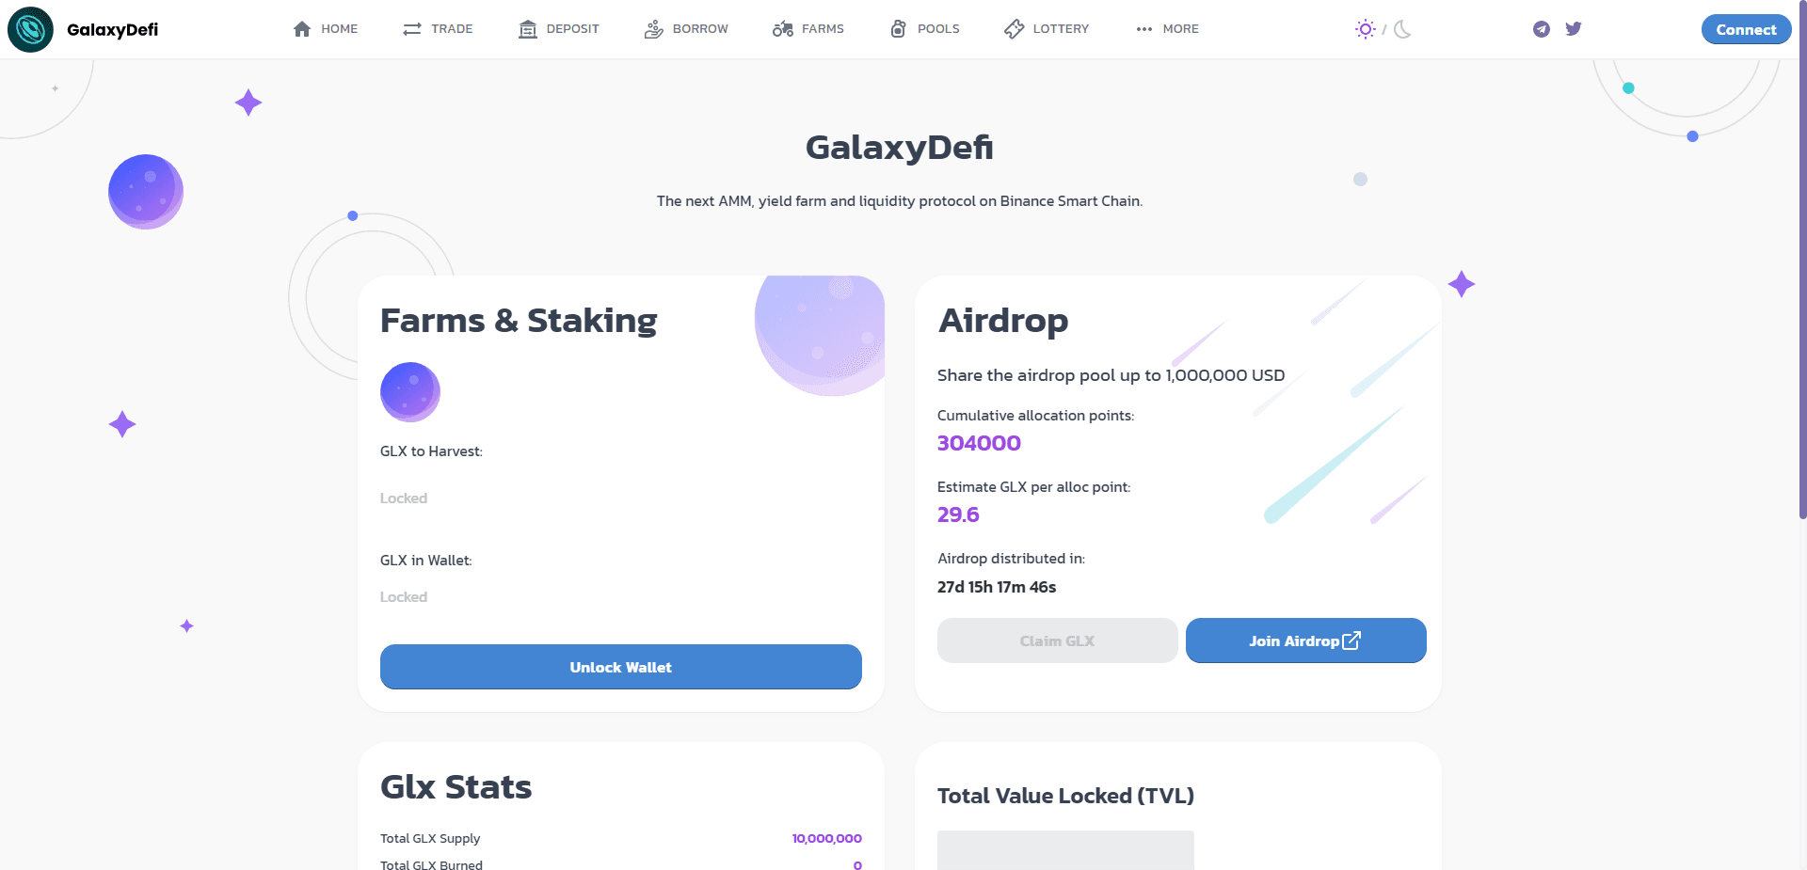
Task: Click the Pools droplet icon
Action: [899, 29]
